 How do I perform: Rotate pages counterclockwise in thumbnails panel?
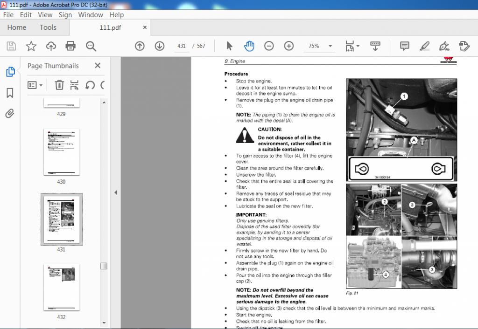coord(90,85)
